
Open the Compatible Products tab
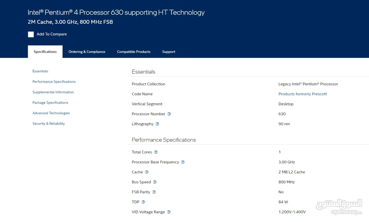click(134, 51)
